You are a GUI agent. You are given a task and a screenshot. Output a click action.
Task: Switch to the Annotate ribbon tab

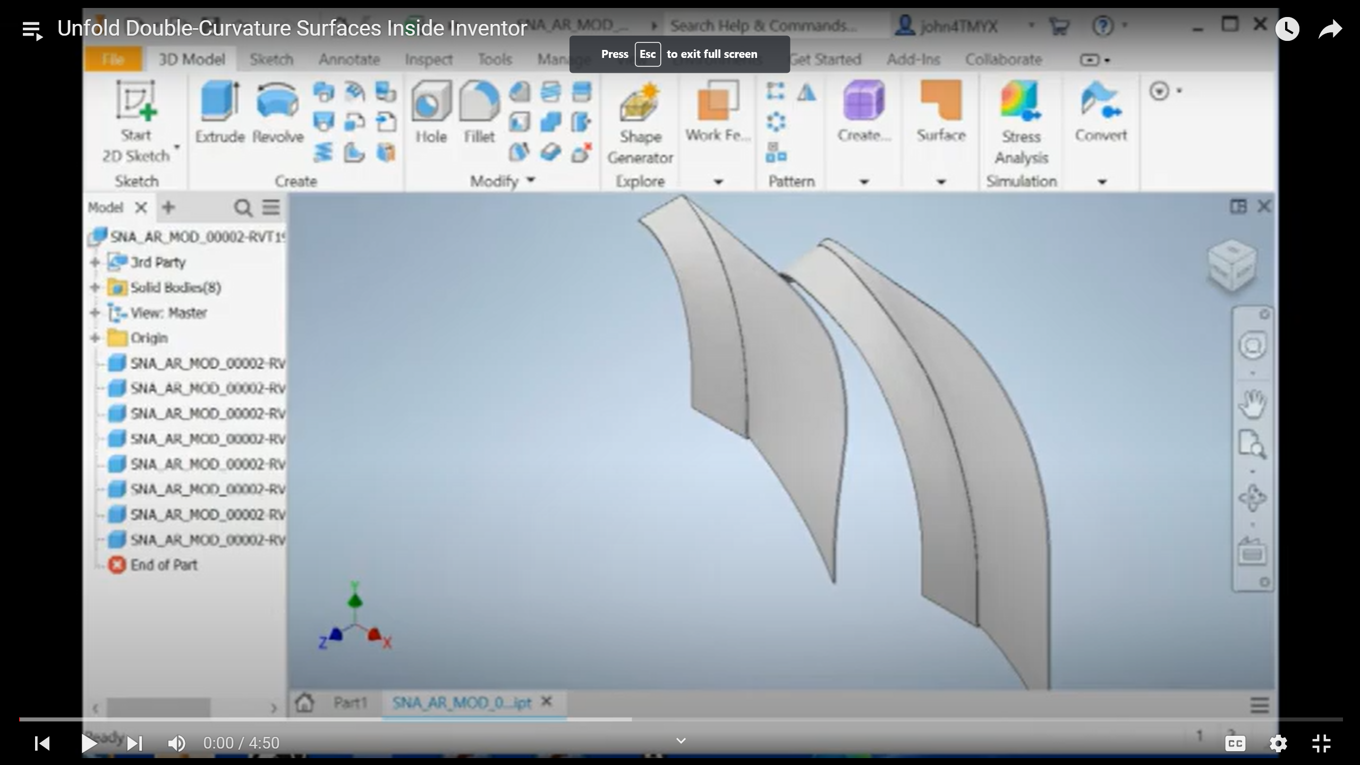point(349,59)
